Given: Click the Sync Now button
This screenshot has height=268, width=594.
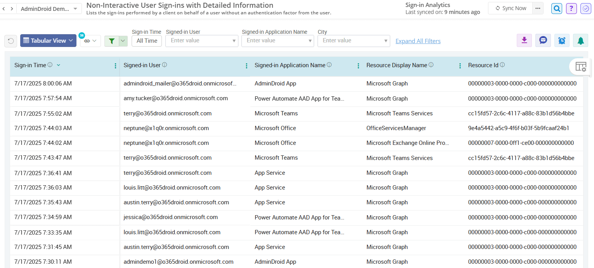Looking at the screenshot, I should tap(510, 8).
